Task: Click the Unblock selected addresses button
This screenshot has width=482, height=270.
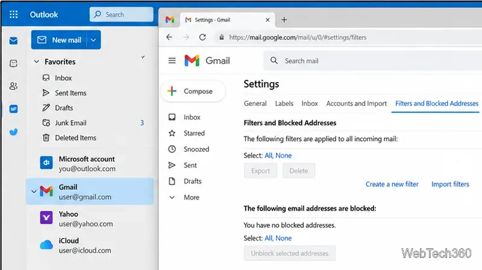Action: point(290,253)
